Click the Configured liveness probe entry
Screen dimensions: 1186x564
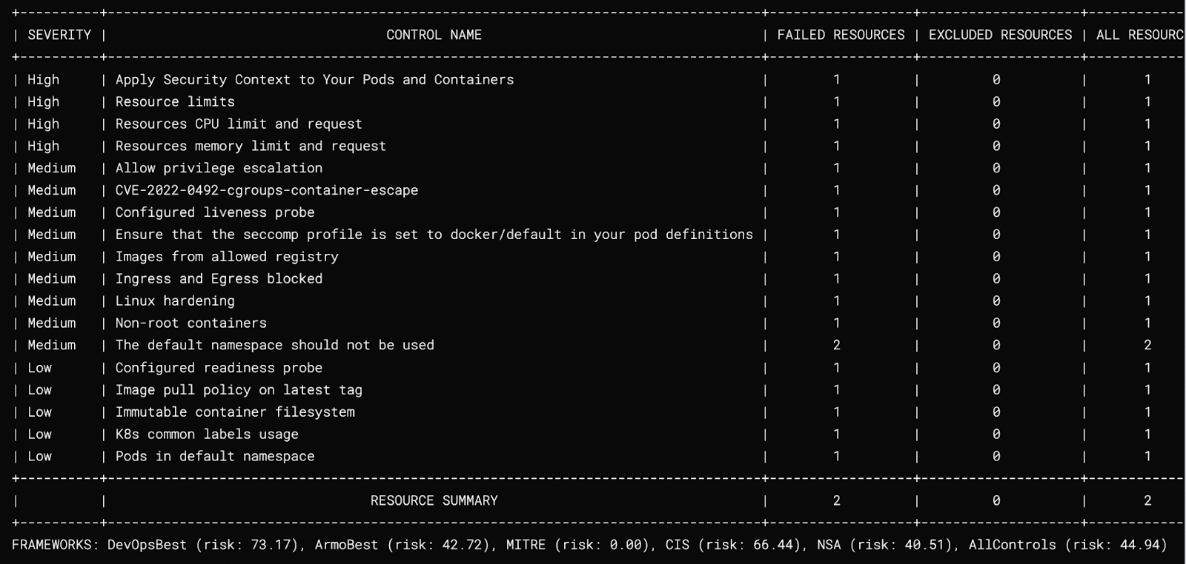[x=215, y=212]
